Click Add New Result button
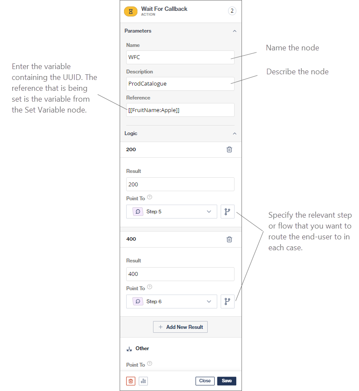 point(180,327)
